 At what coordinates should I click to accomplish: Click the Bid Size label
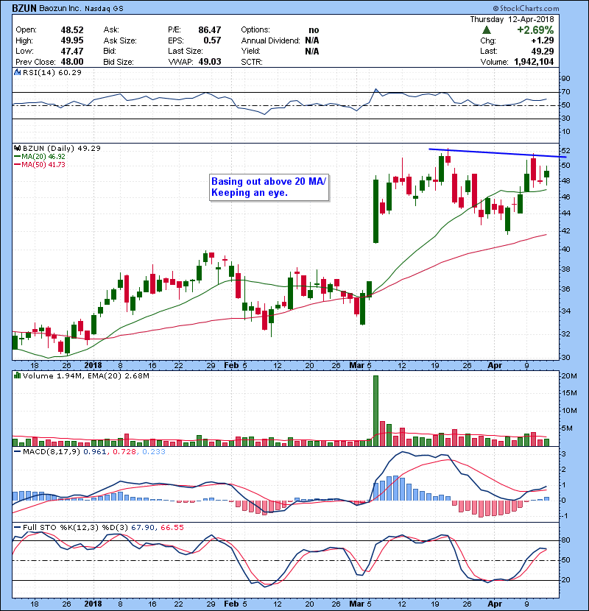click(x=119, y=62)
